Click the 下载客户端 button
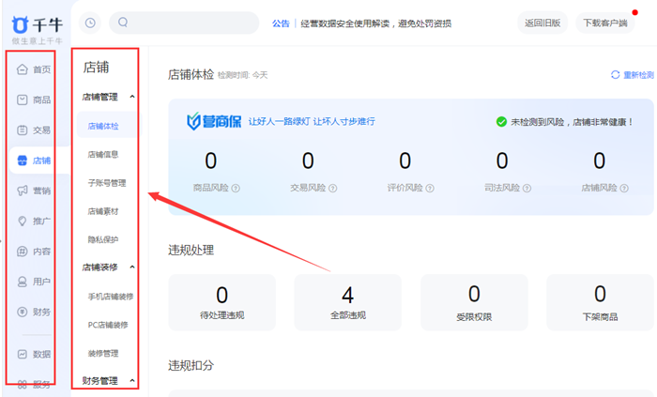Screen dimensions: 657x397 [607, 23]
